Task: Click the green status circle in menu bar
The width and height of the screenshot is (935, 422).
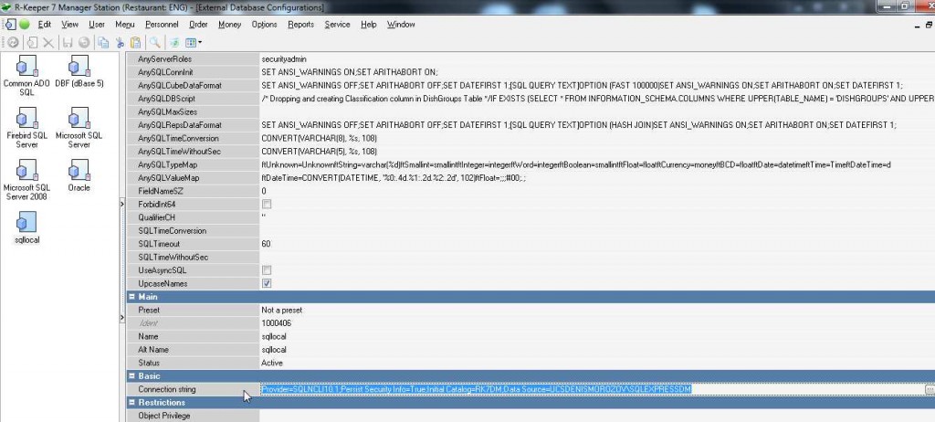Action: pos(24,25)
